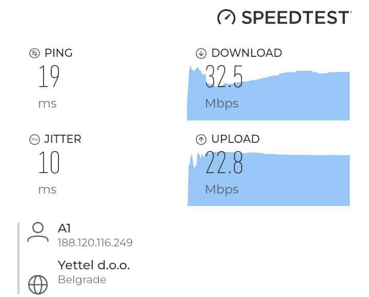The image size is (369, 297).
Task: Click the Speedtest gauge logo icon
Action: pos(226,17)
